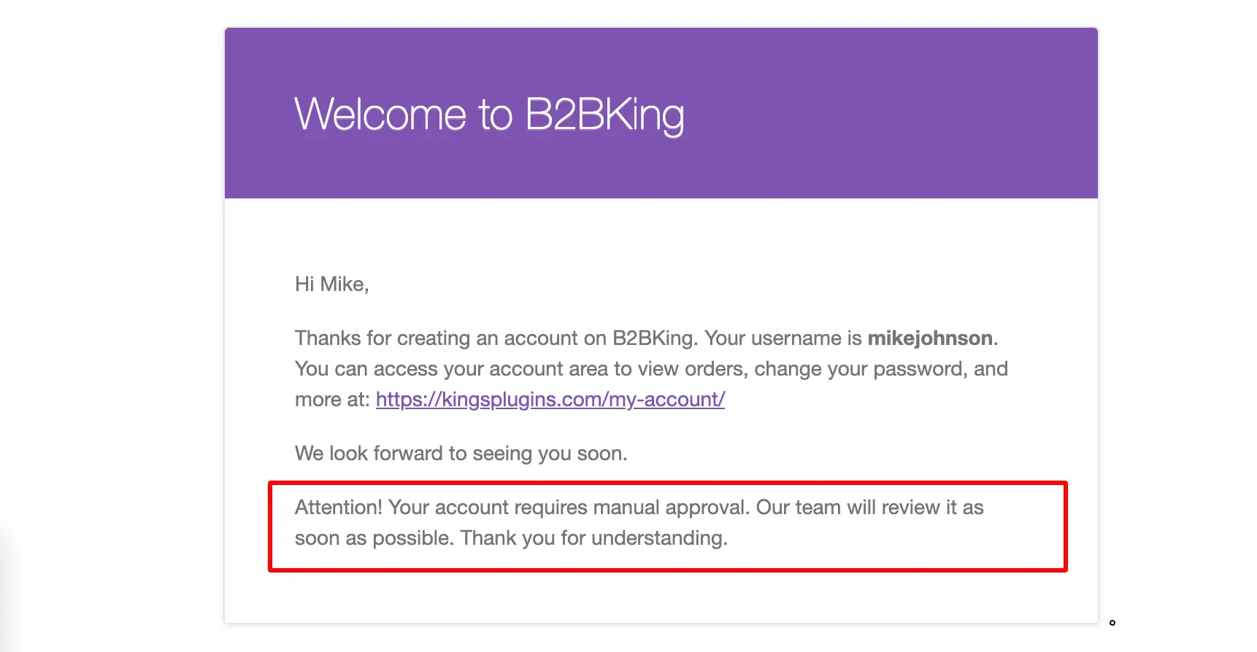Image resolution: width=1257 pixels, height=652 pixels.
Task: Click the words 'more at:' before the link
Action: coord(332,400)
